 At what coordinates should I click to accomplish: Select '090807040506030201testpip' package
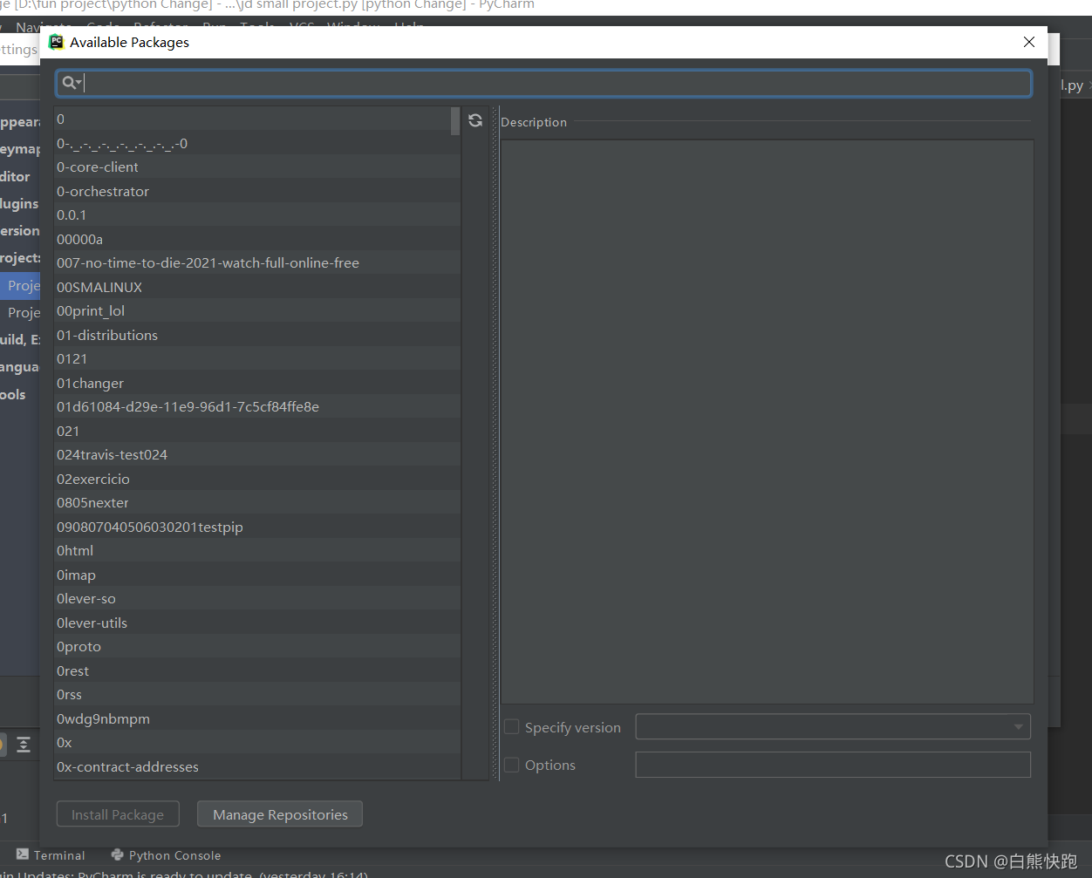click(257, 527)
